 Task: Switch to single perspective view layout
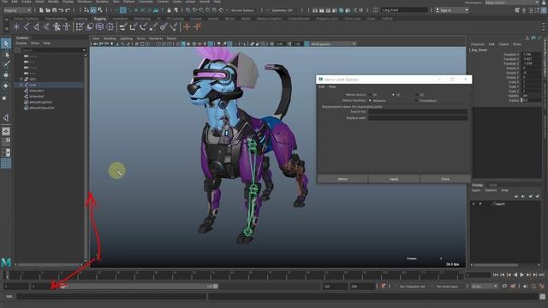coord(6,131)
